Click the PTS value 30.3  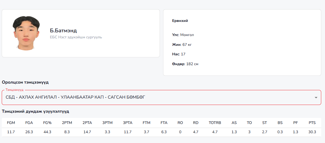pos(312,132)
